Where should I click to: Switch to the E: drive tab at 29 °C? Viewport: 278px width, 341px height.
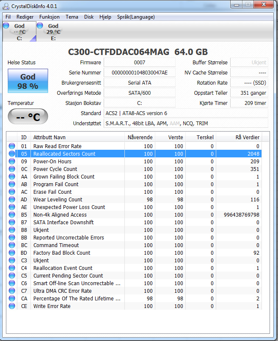53,32
